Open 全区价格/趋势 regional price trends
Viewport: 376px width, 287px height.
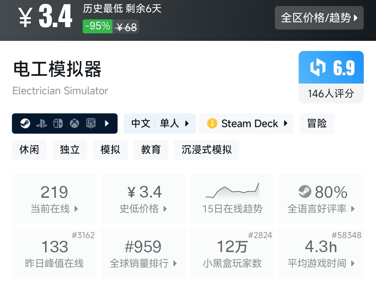coord(319,18)
